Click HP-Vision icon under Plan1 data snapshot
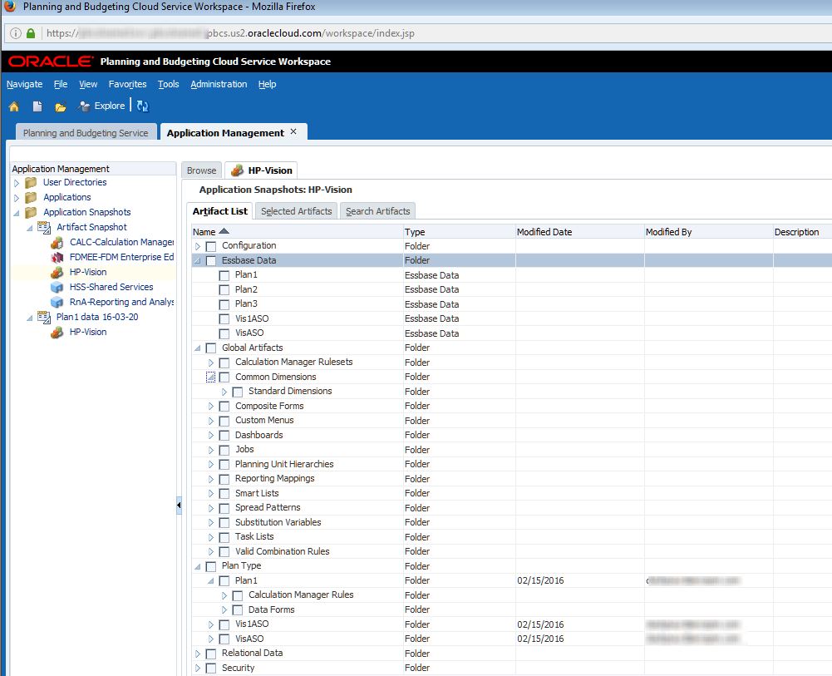 tap(57, 332)
